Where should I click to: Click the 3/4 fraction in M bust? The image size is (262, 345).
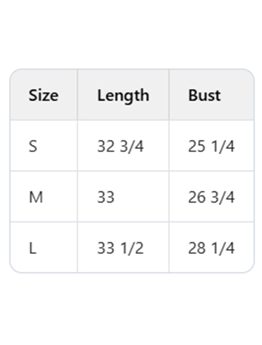[223, 197]
